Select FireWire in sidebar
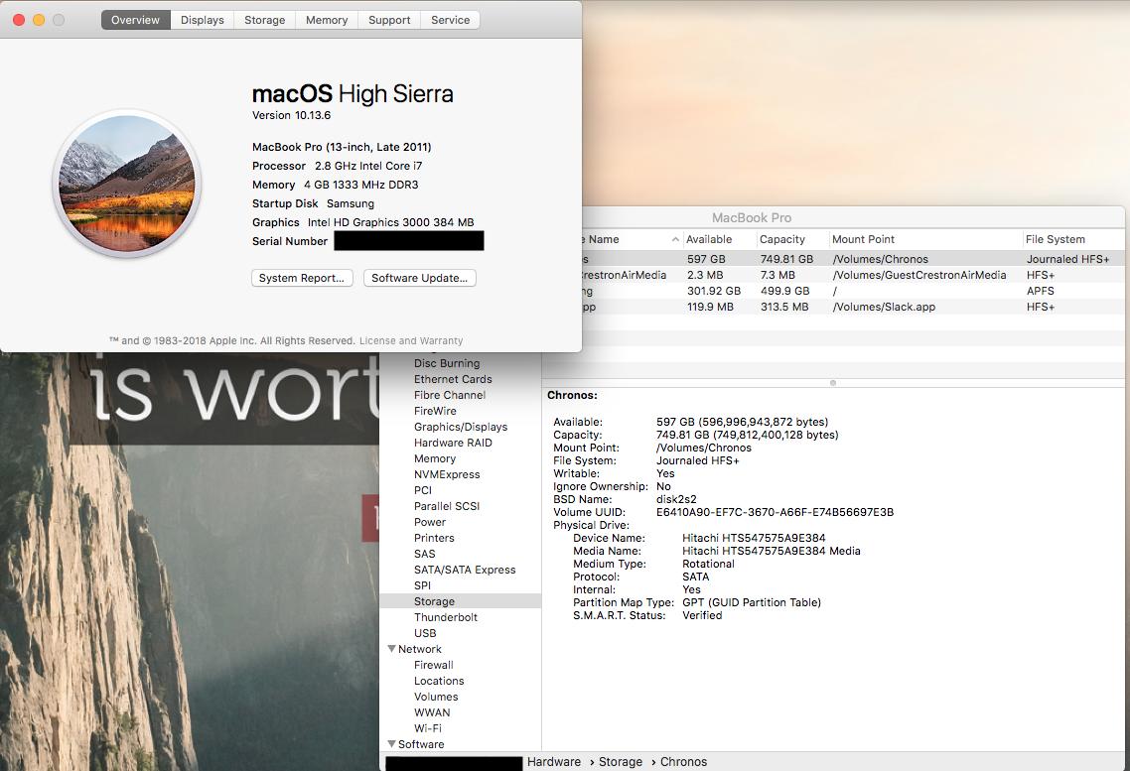 (435, 411)
